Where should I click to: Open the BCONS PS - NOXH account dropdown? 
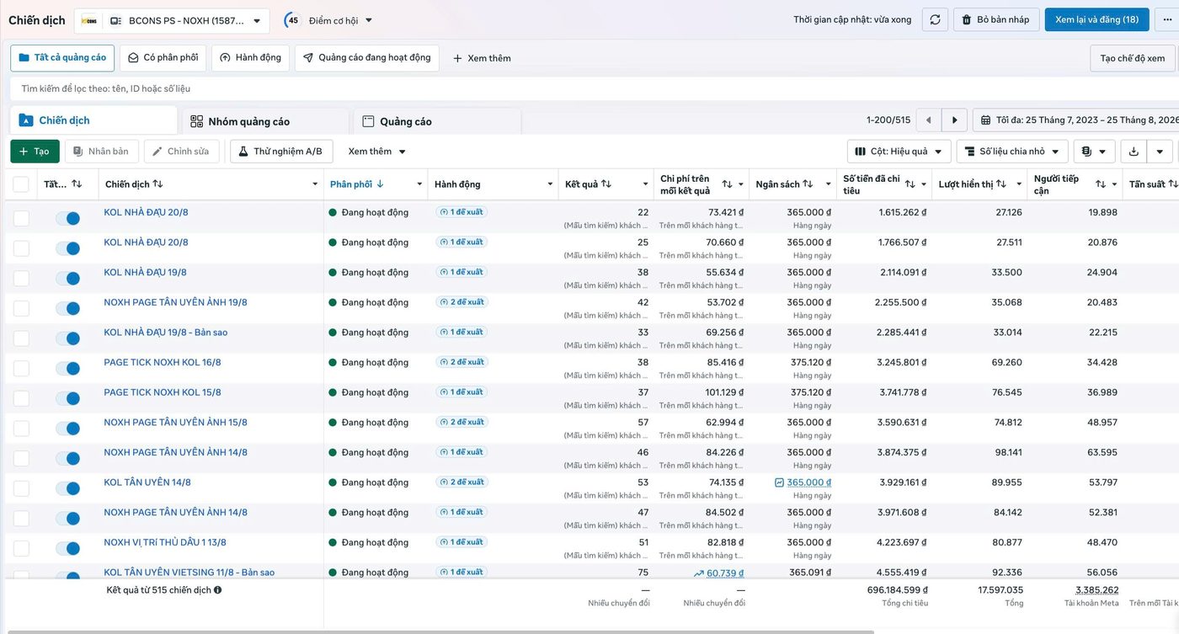click(172, 20)
